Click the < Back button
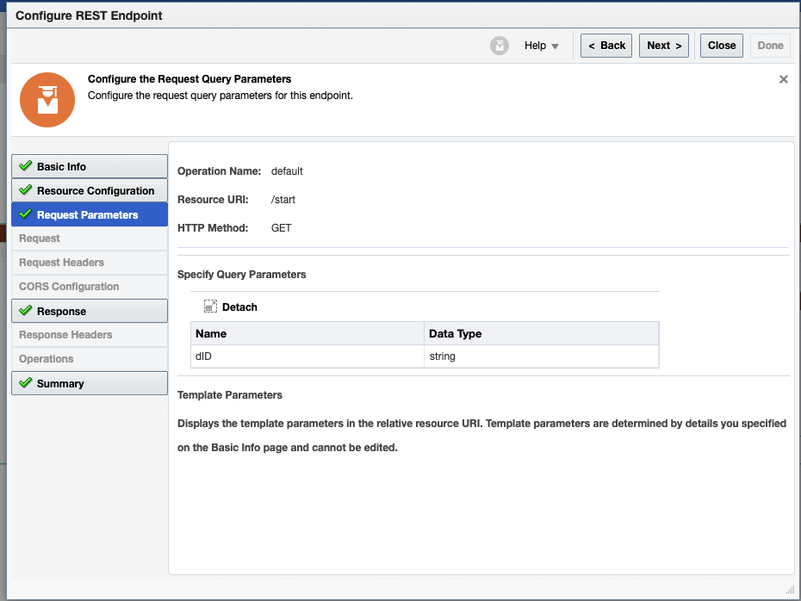Viewport: 801px width, 601px height. tap(606, 46)
